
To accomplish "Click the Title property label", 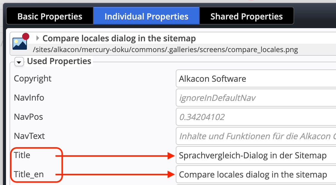I will [22, 155].
